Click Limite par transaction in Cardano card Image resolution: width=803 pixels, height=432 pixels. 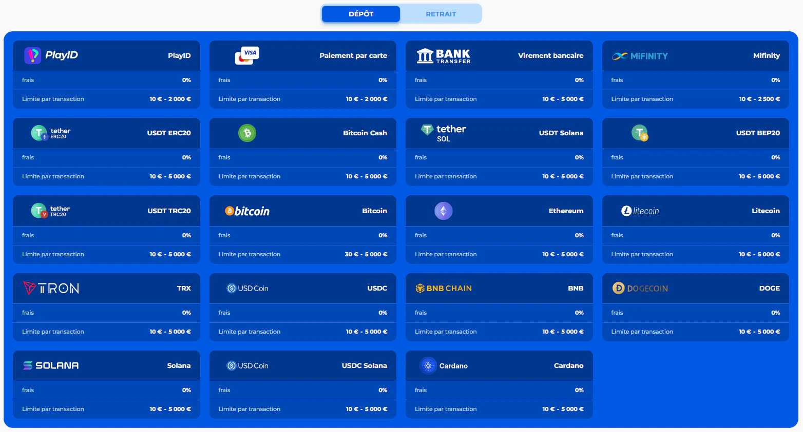click(x=446, y=409)
